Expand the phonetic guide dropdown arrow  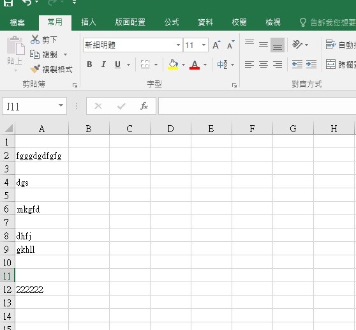(232, 64)
